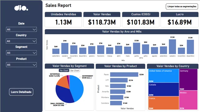Switch segment visual to Pie Chart
Image resolution: width=200 pixels, height=112 pixels.
click(64, 71)
